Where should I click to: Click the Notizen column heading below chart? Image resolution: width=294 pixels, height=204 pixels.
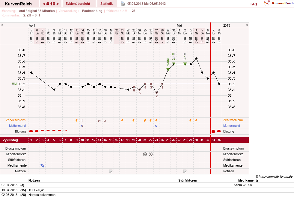click(x=34, y=180)
